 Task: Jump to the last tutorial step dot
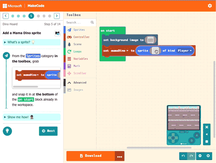click(x=50, y=16)
